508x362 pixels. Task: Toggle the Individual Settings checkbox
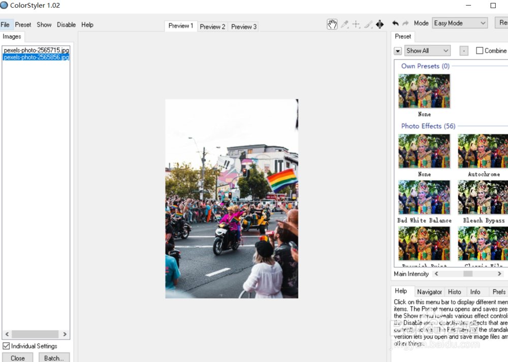[6, 346]
